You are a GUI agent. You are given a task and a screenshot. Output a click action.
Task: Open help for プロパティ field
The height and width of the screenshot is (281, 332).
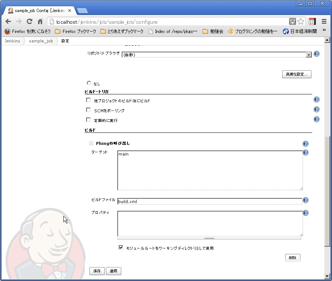point(306,213)
